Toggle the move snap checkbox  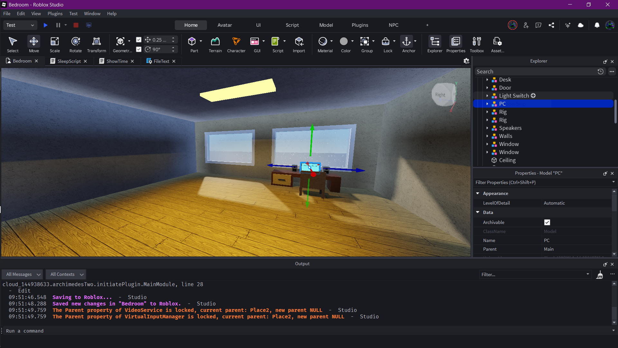pos(139,40)
